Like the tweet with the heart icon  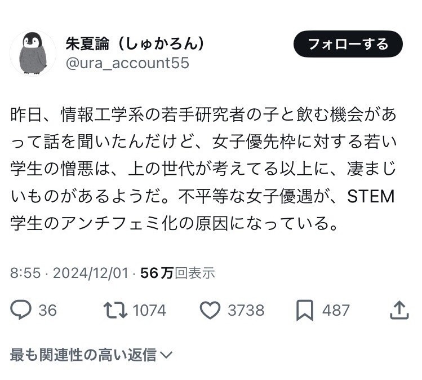tap(210, 310)
